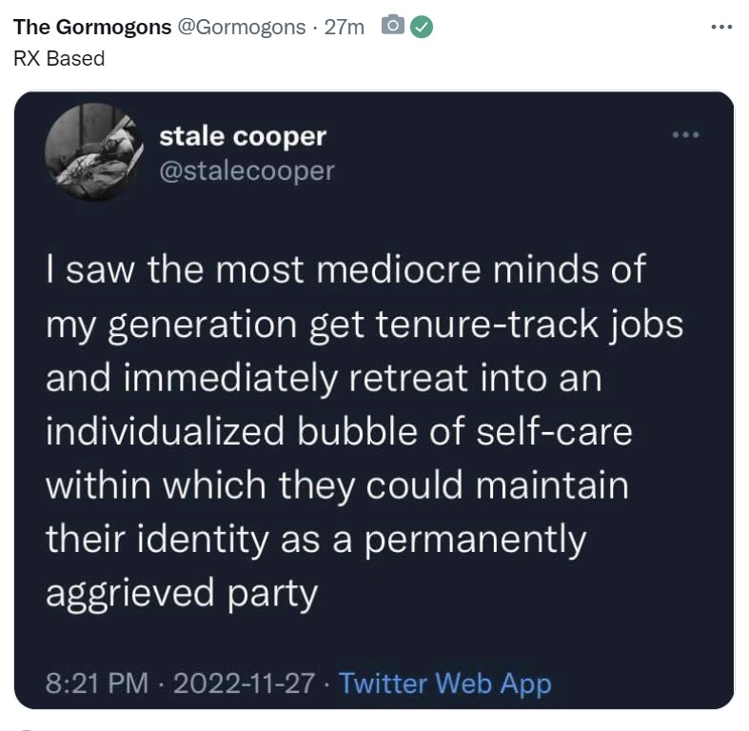Click the "individualized bubble of self-care" line
Viewport: 749px width, 731px height.
(339, 431)
